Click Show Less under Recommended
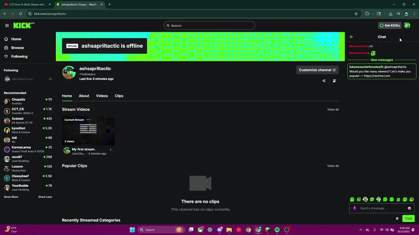Viewport: 419px width, 235px height. click(45, 197)
